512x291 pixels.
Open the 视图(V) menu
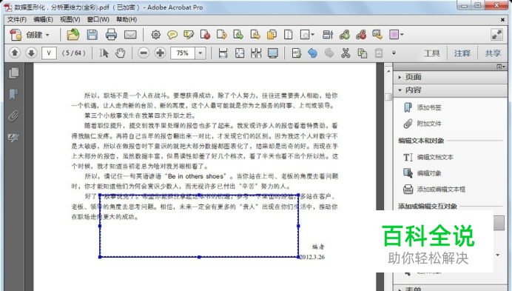[x=70, y=19]
